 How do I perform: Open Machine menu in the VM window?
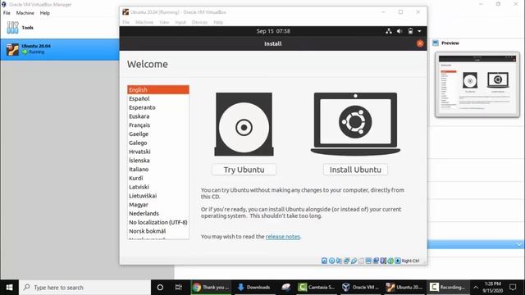click(144, 22)
